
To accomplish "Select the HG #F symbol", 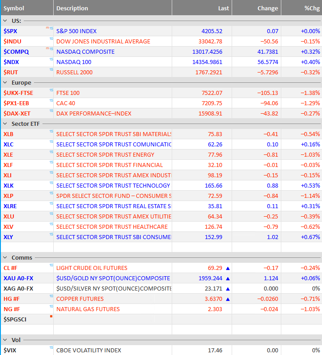I will (12, 299).
